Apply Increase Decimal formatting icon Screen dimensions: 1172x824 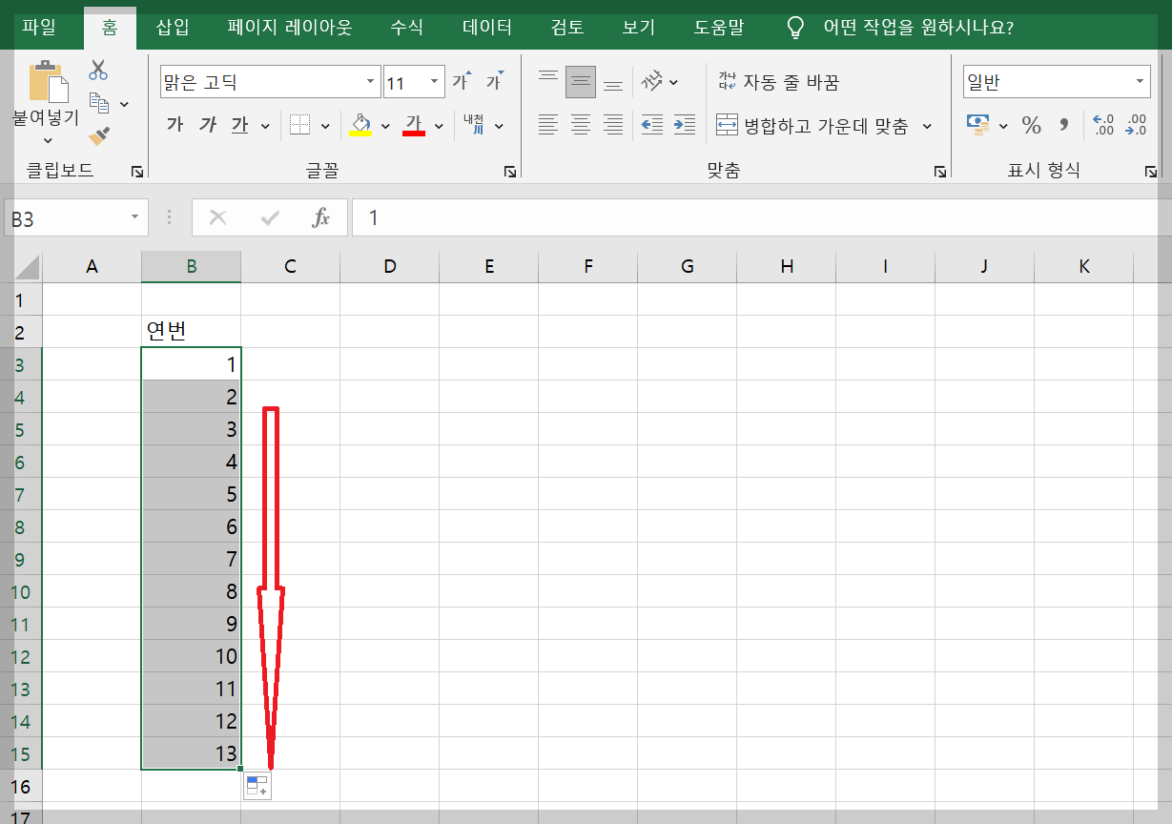click(1103, 125)
